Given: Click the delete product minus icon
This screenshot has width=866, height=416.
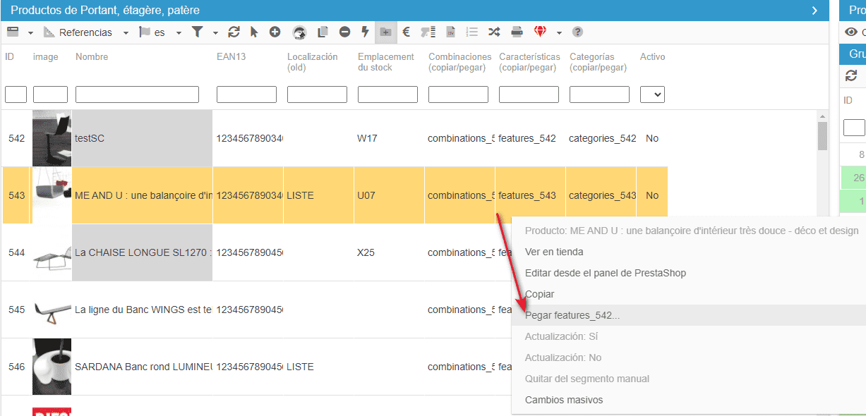Looking at the screenshot, I should (x=344, y=32).
